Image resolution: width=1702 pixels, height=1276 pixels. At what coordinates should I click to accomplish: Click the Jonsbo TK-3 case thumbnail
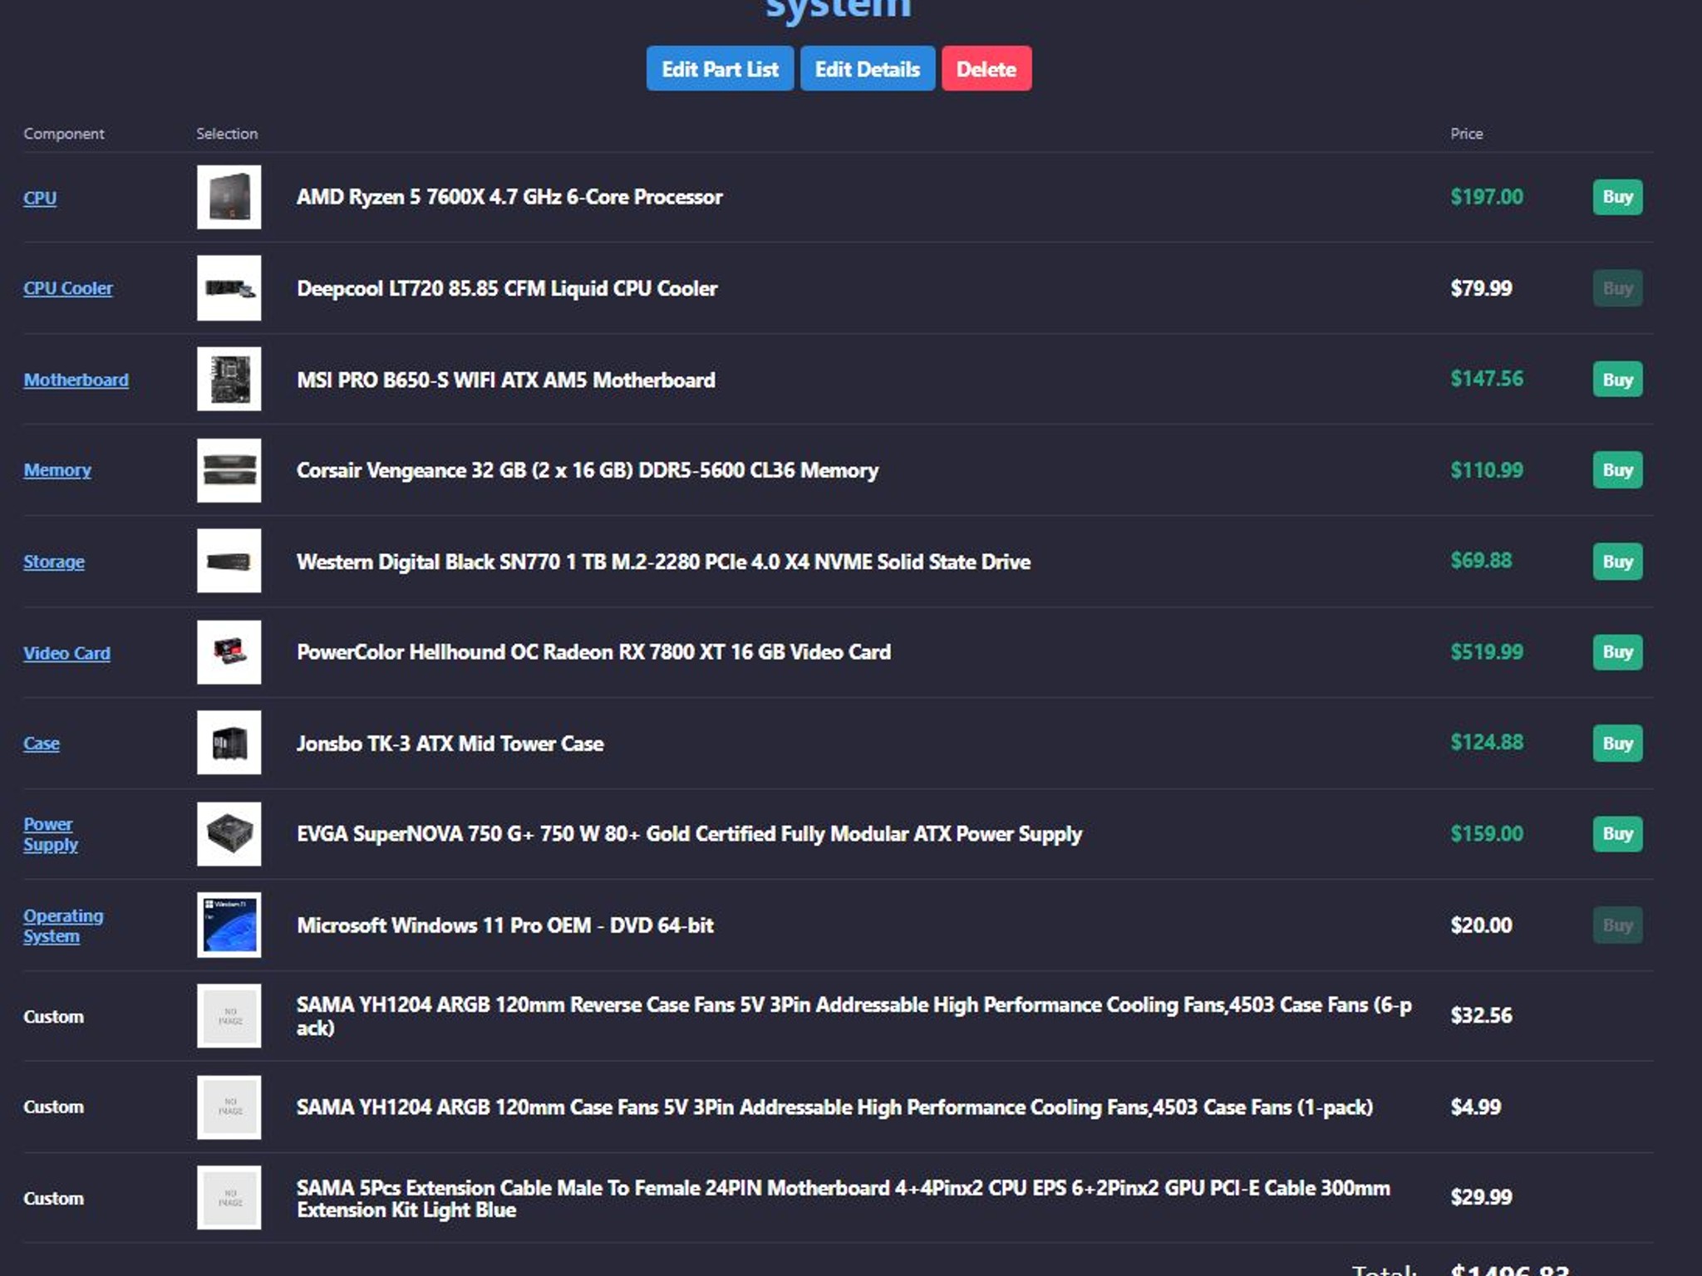coord(229,743)
